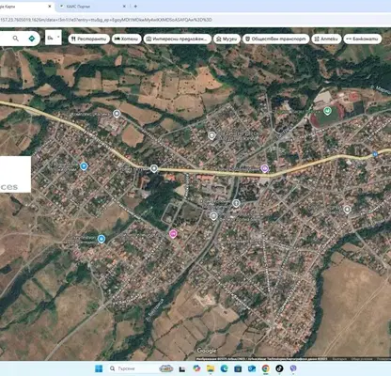Click the green stadium marker on the map
Image resolution: width=391 pixels, height=376 pixels.
(327, 111)
